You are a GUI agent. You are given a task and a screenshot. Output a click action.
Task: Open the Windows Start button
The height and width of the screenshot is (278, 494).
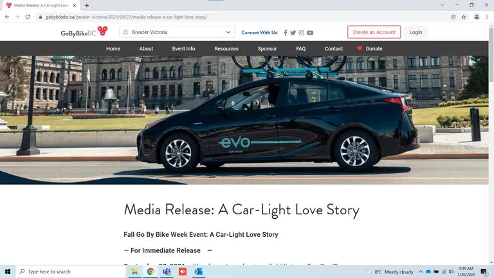click(8, 272)
